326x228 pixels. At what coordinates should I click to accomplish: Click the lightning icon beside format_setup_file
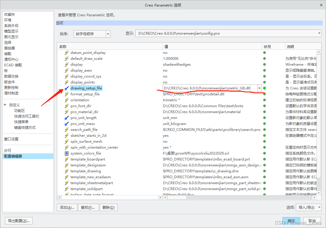pyautogui.click(x=66, y=94)
